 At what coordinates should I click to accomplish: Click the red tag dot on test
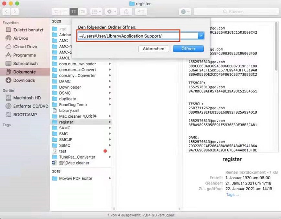click(105, 151)
